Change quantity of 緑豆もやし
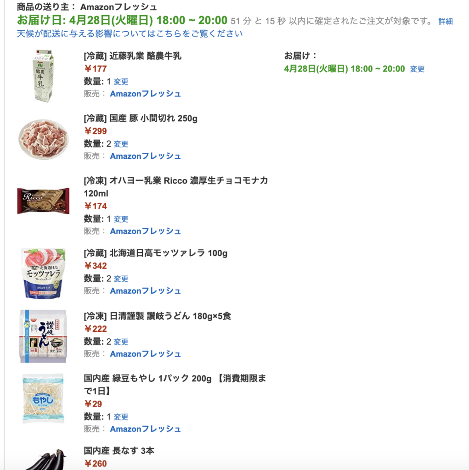 pos(121,417)
